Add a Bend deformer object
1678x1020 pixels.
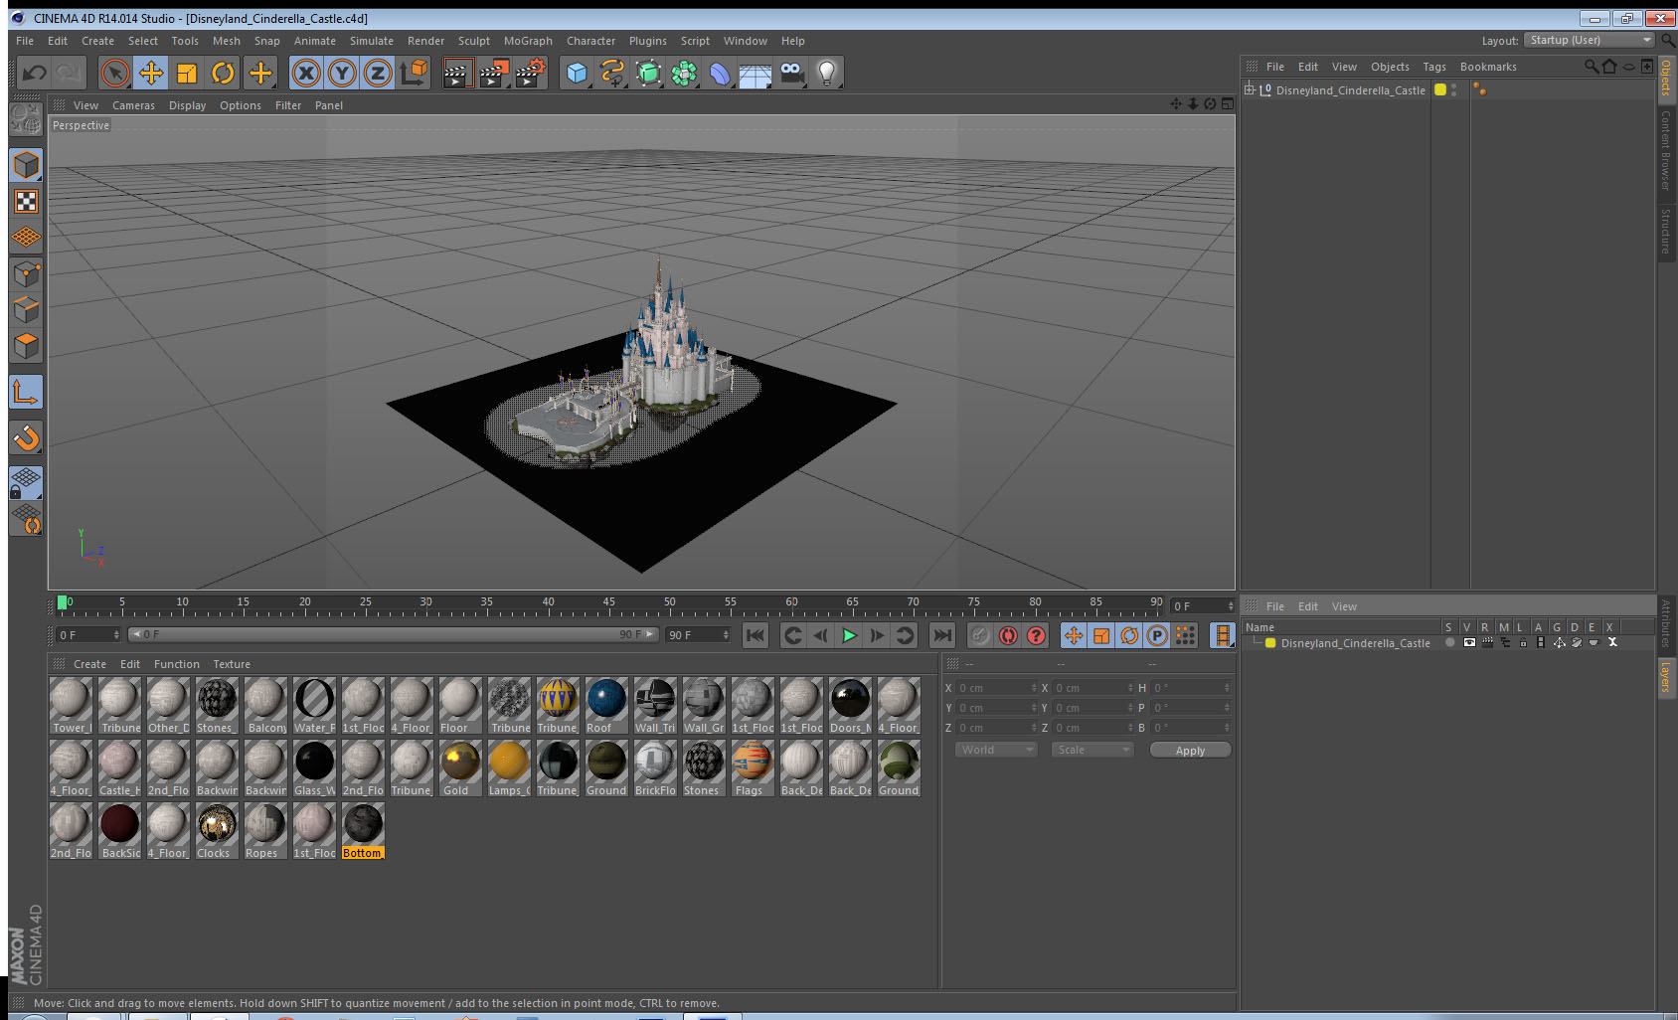720,73
